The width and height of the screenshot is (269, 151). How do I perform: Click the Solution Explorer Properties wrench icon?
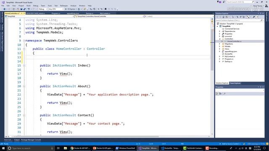click(x=254, y=17)
